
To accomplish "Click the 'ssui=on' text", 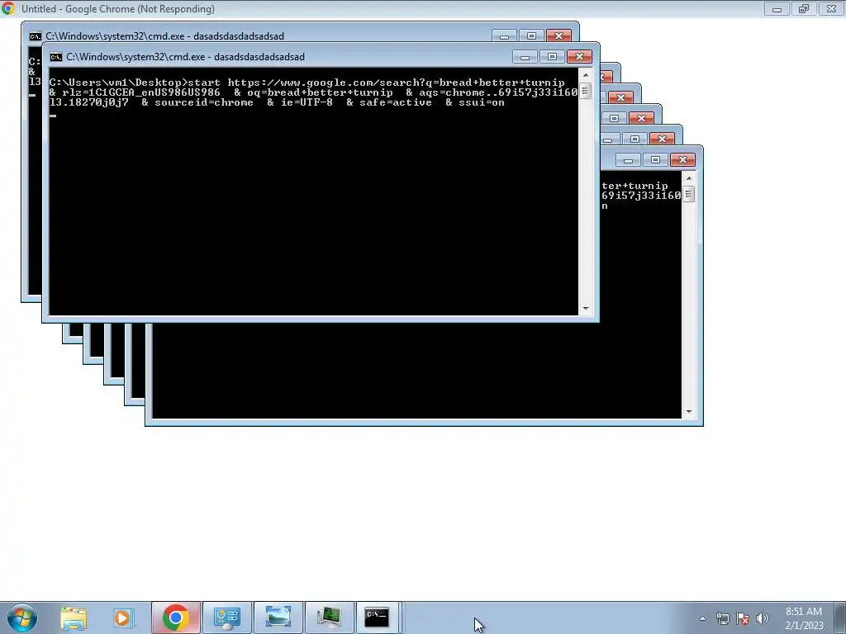I will [x=482, y=102].
